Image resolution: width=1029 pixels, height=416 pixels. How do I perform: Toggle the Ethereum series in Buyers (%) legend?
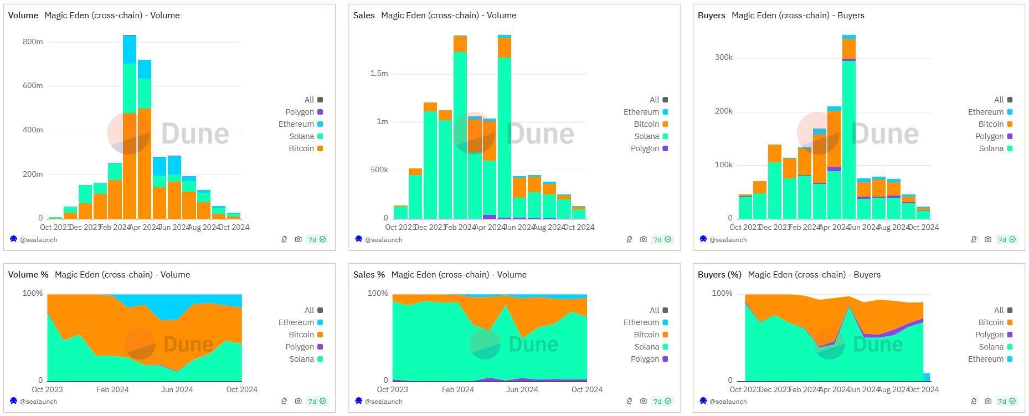click(990, 359)
